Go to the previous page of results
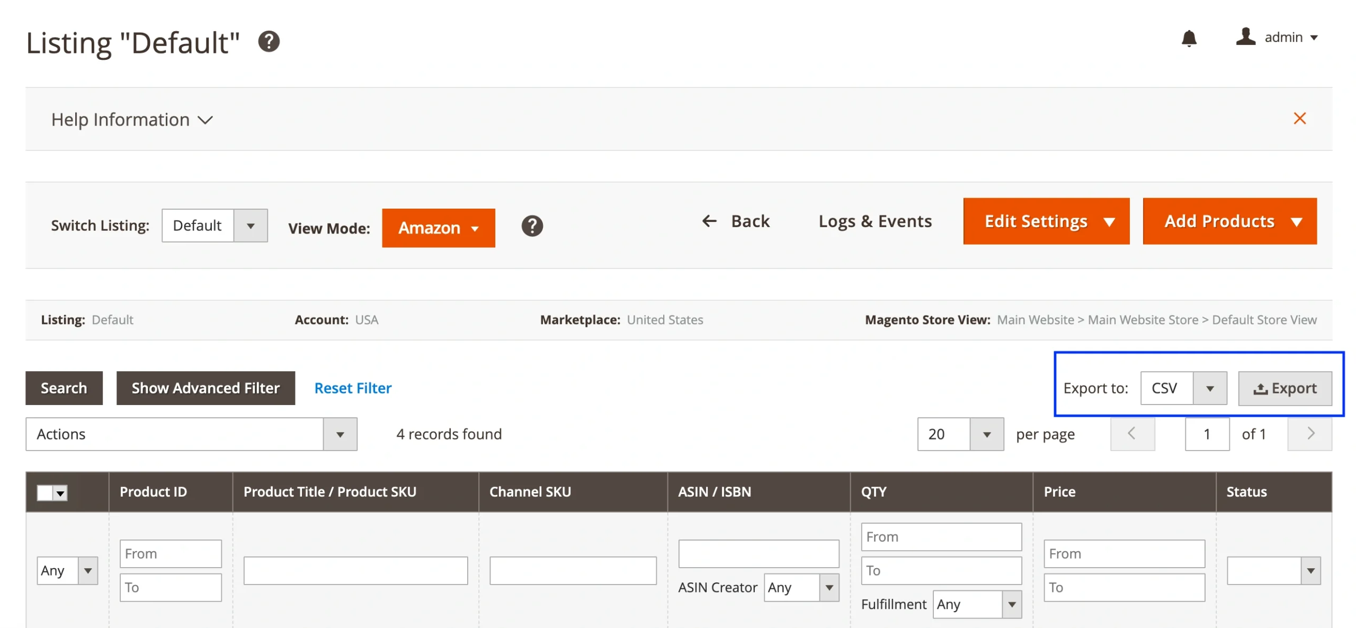This screenshot has height=628, width=1356. (x=1132, y=434)
